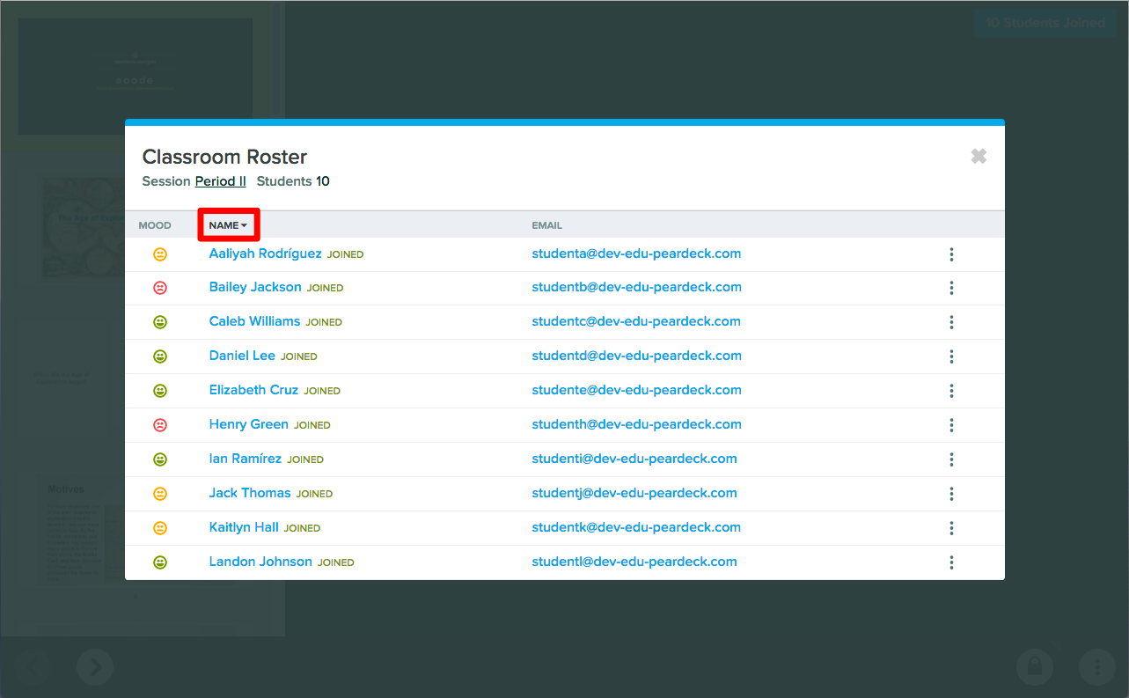The width and height of the screenshot is (1129, 698).
Task: Open the options menu for Landon Johnson
Action: coord(951,562)
